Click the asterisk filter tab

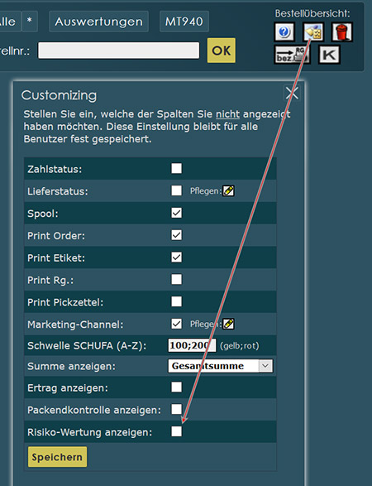30,22
